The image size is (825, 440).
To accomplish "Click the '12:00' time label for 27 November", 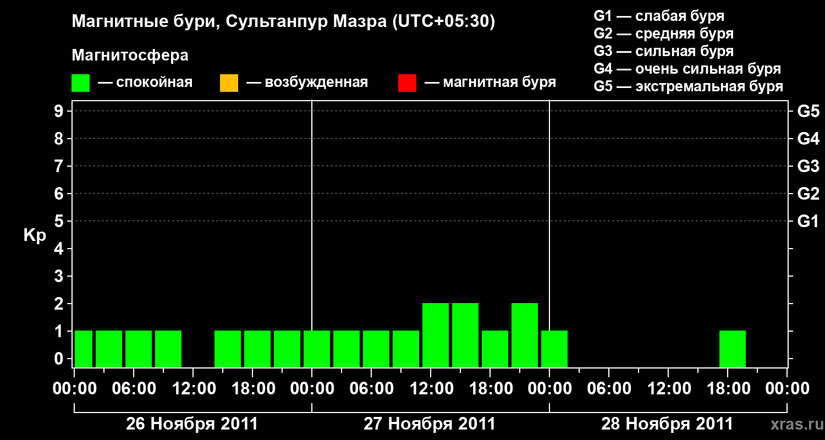I will click(431, 389).
